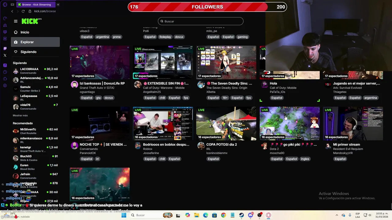Open Windows Start menu
The width and height of the screenshot is (392, 220).
[124, 215]
